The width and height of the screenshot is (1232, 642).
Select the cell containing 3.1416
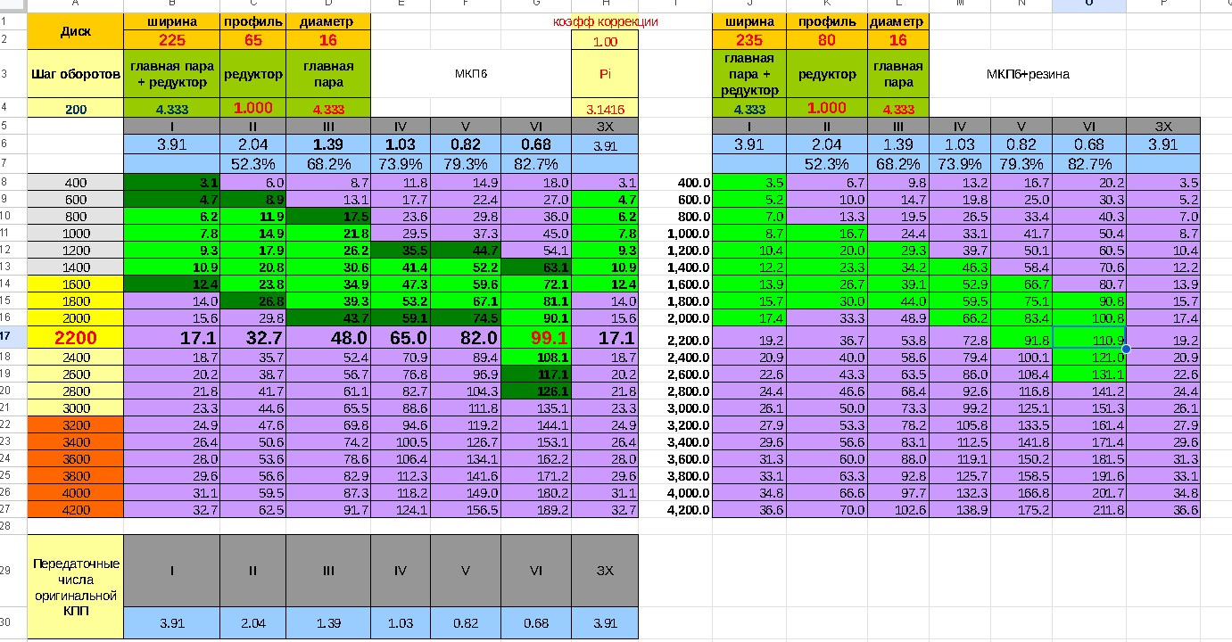pyautogui.click(x=605, y=109)
